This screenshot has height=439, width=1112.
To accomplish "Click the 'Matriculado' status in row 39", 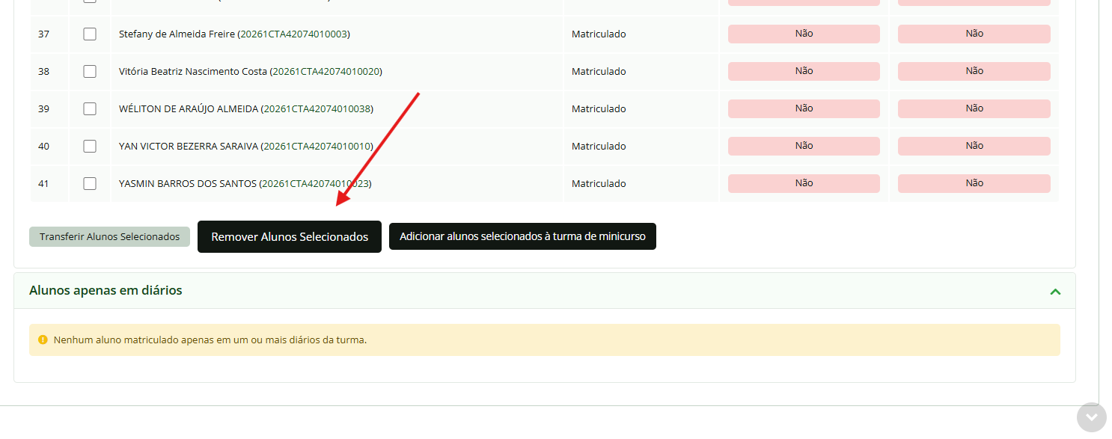I will 599,108.
